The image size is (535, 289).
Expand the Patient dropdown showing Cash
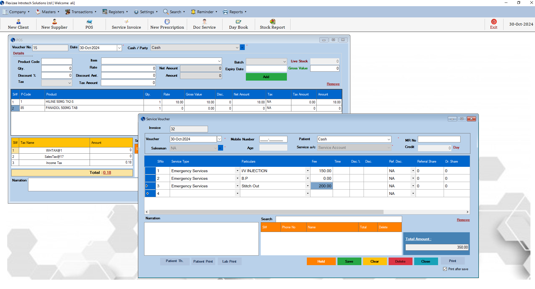point(389,139)
